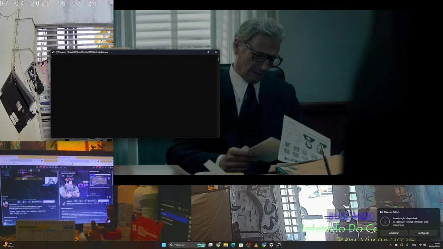The width and height of the screenshot is (443, 249).
Task: Open the volume speaker tray icon
Action: (425, 245)
